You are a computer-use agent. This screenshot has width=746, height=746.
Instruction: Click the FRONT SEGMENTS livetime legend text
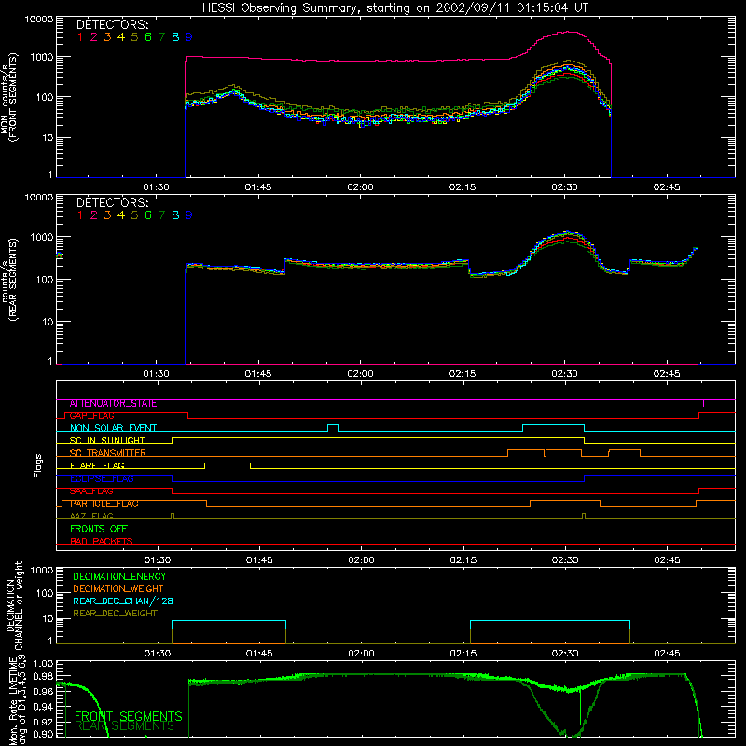coord(129,716)
